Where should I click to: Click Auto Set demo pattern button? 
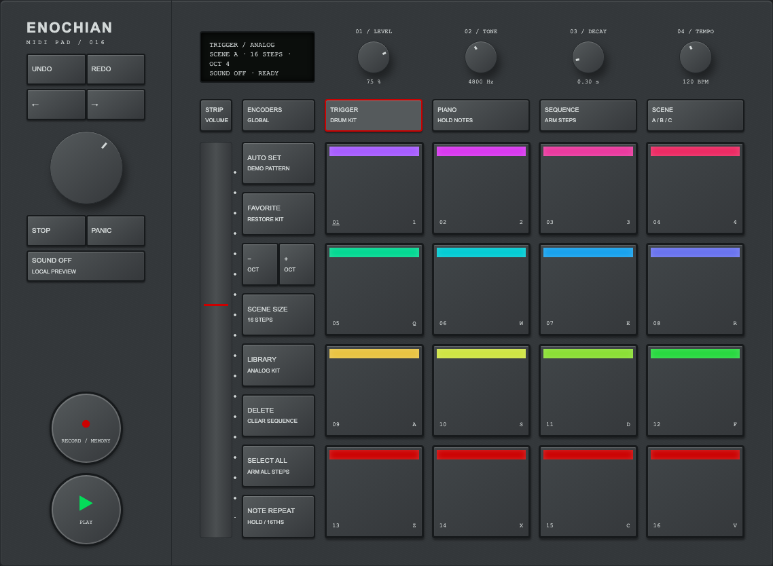(278, 163)
